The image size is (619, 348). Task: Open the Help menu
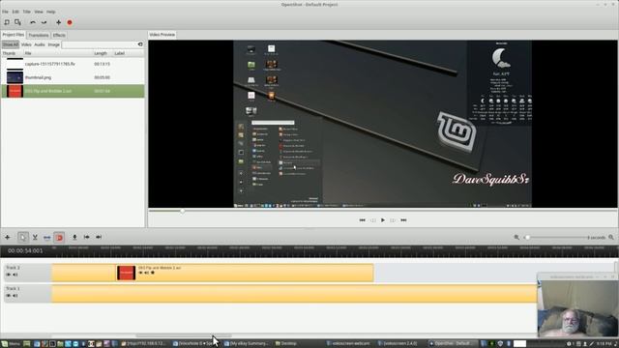[51, 12]
